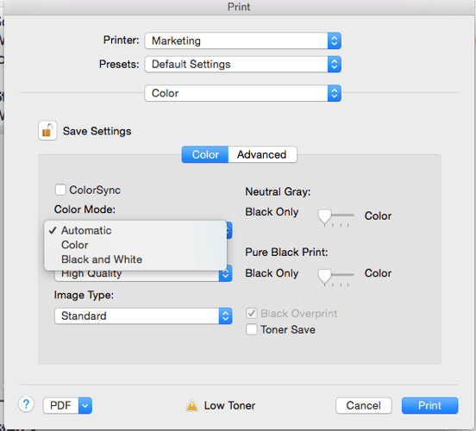The height and width of the screenshot is (431, 476).
Task: Toggle the Black Overprint checkbox
Action: 252,313
